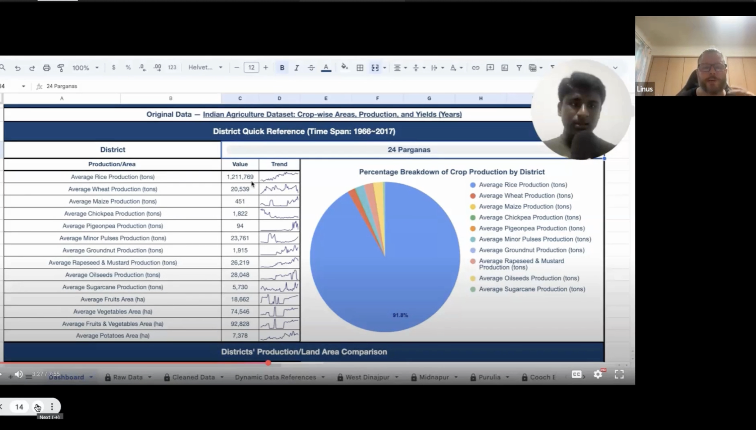
Task: Open the cell borders tool
Action: (x=360, y=68)
